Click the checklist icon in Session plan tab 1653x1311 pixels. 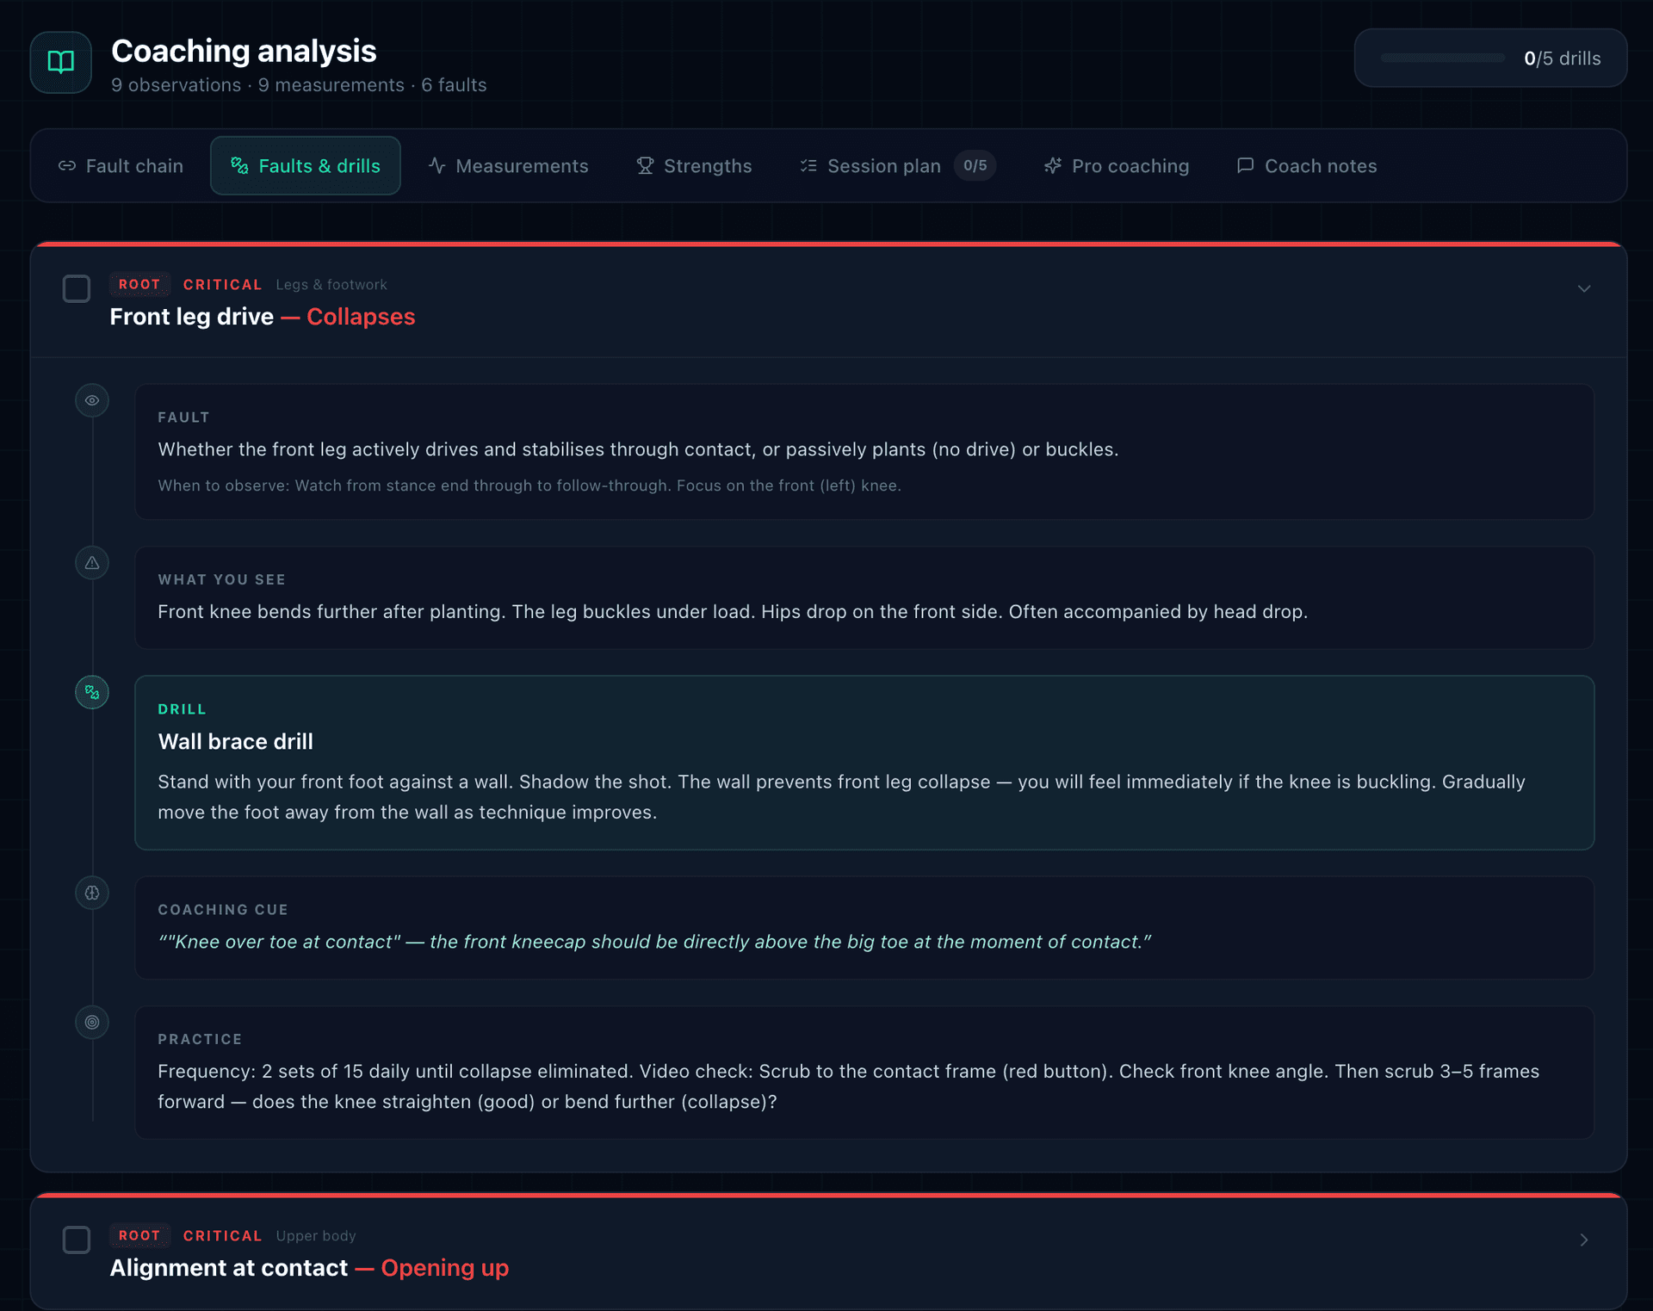pyautogui.click(x=808, y=166)
